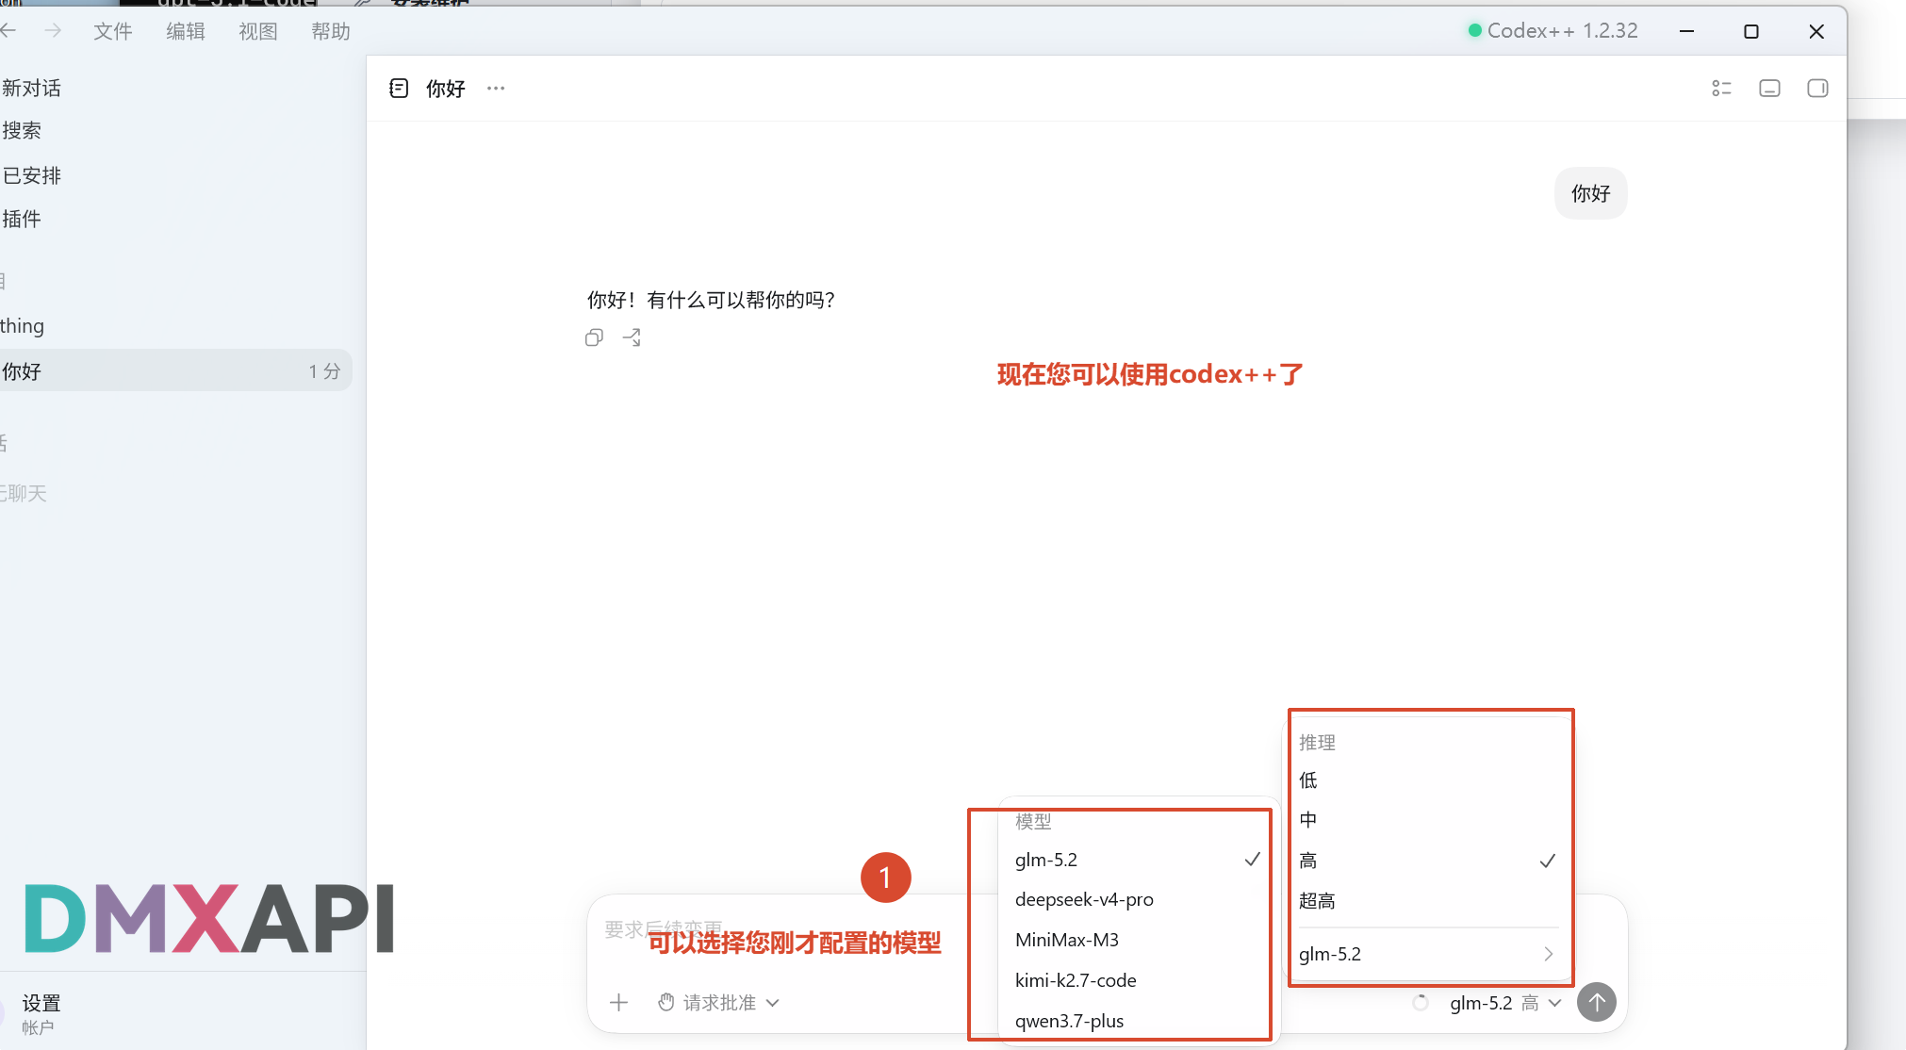Click the share arrow icon under reply

(632, 337)
